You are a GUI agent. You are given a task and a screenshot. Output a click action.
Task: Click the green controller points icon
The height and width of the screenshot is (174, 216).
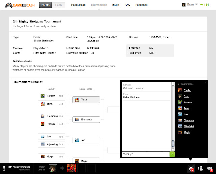(201, 5)
